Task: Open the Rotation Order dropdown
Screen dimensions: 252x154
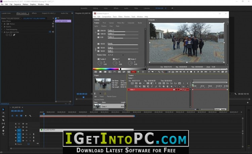Action: tap(116, 55)
